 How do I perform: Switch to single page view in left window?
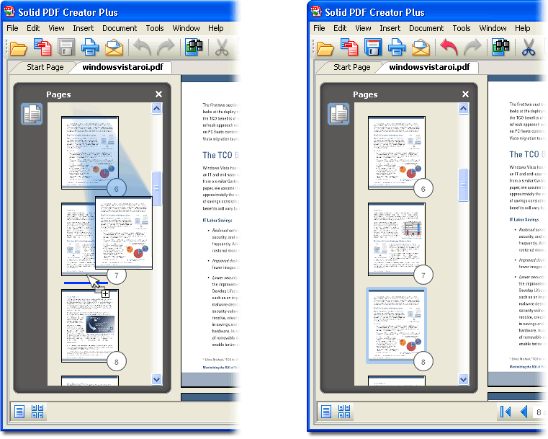[19, 412]
